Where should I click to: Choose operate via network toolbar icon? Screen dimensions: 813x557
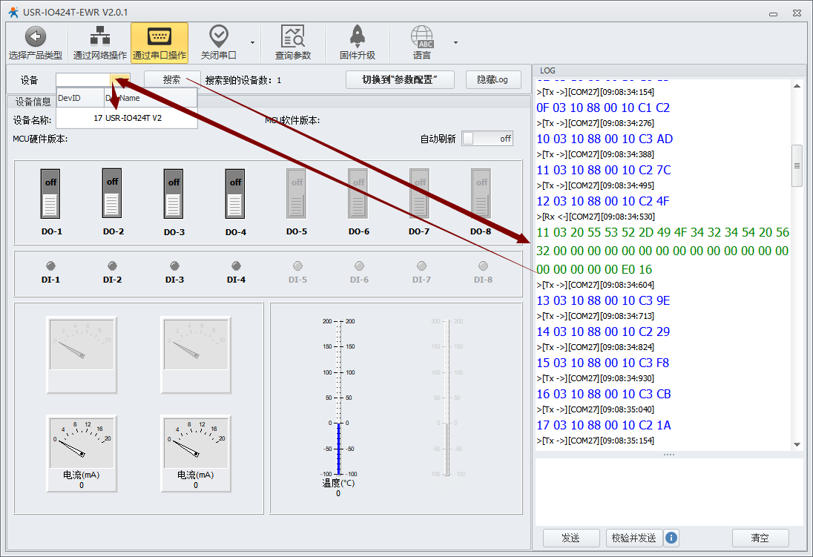tap(99, 42)
